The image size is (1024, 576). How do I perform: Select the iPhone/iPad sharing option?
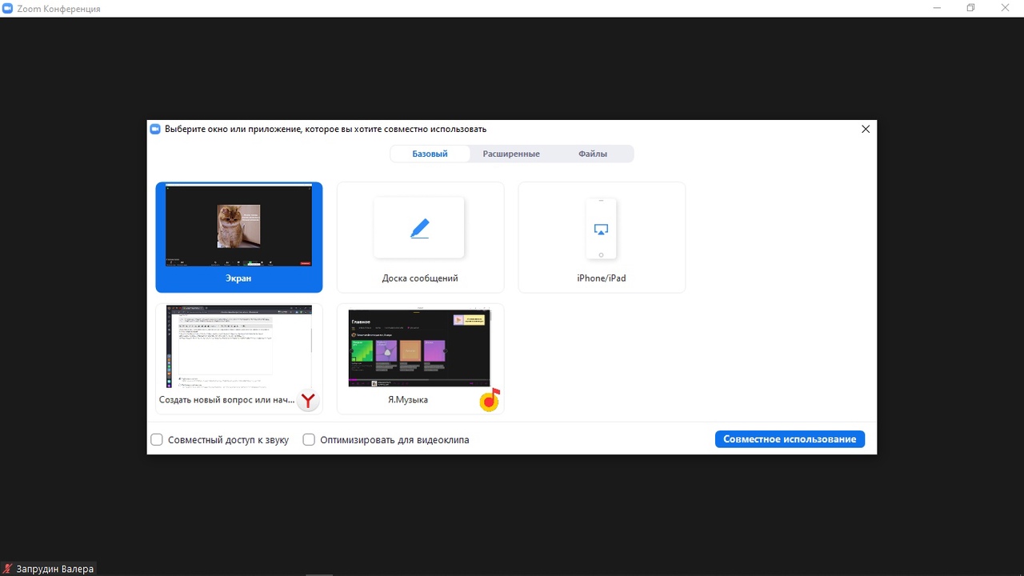click(x=602, y=237)
